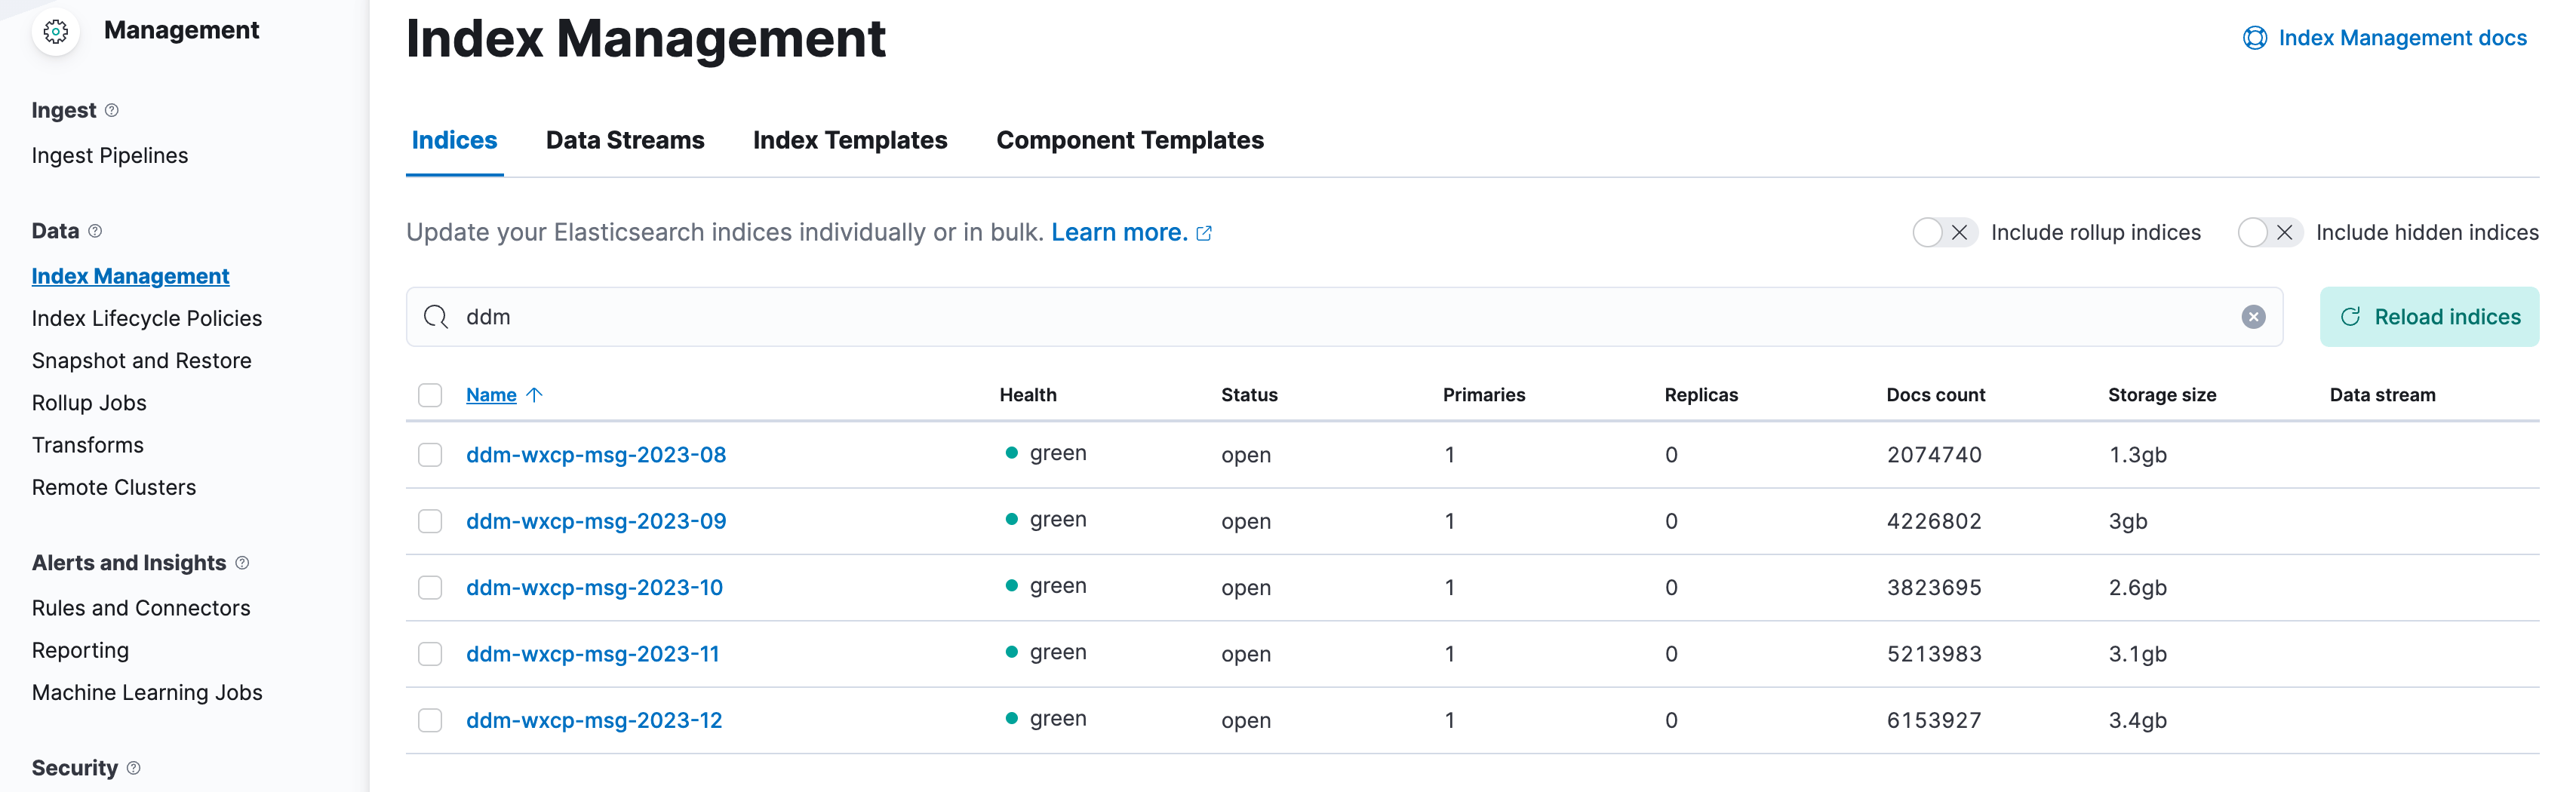This screenshot has height=792, width=2576.
Task: Click the Name column sort arrow
Action: pos(535,395)
